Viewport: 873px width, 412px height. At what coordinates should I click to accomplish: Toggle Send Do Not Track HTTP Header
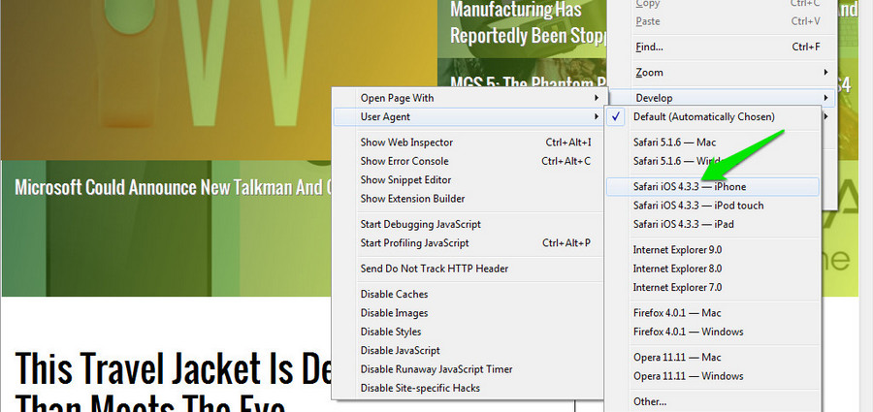coord(468,269)
